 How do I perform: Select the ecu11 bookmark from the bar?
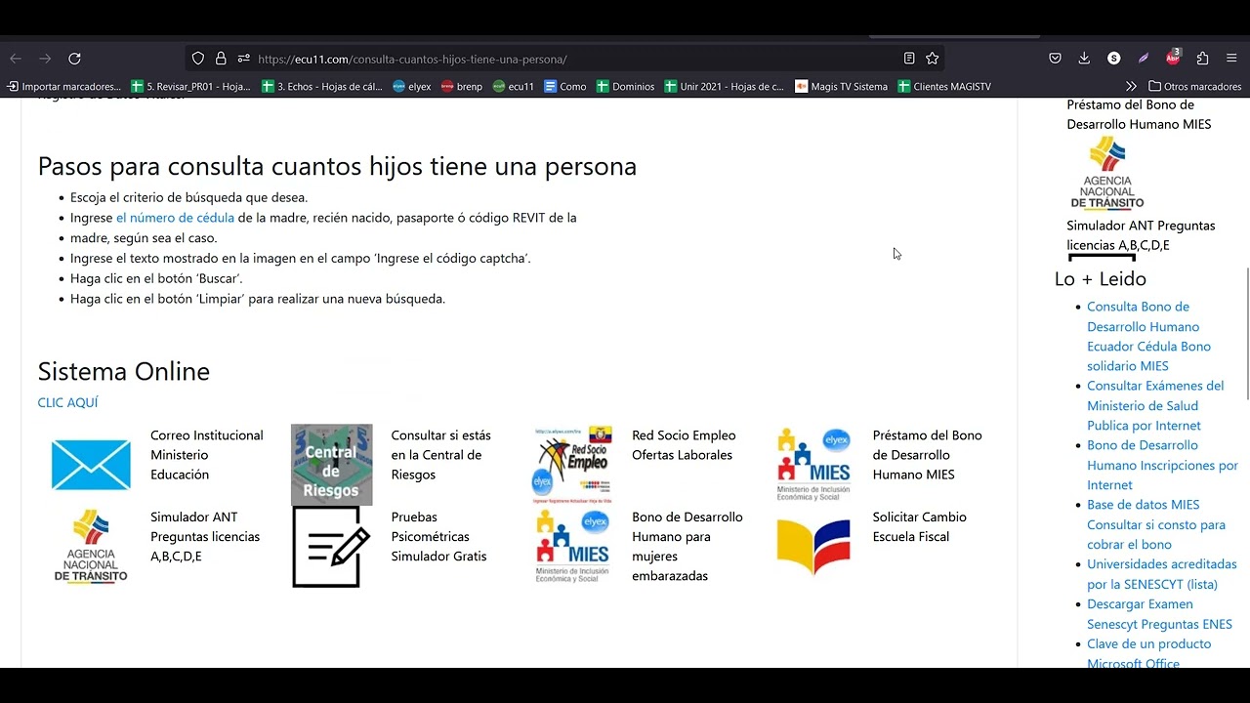point(513,86)
